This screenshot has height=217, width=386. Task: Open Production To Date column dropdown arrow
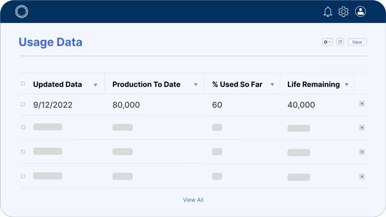195,85
